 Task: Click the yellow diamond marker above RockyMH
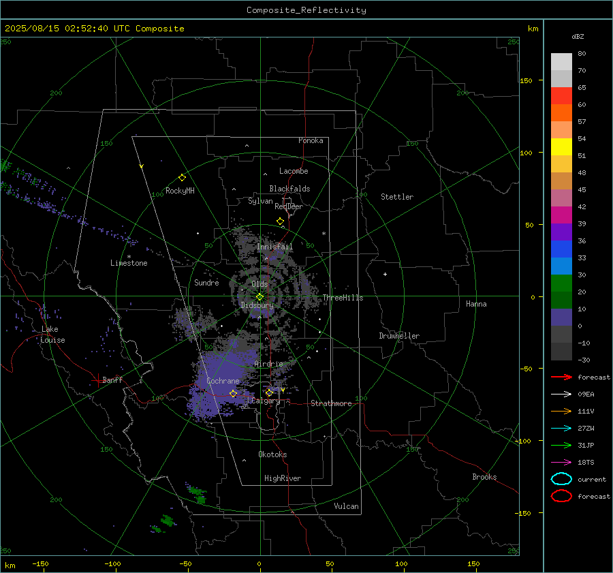click(x=182, y=178)
